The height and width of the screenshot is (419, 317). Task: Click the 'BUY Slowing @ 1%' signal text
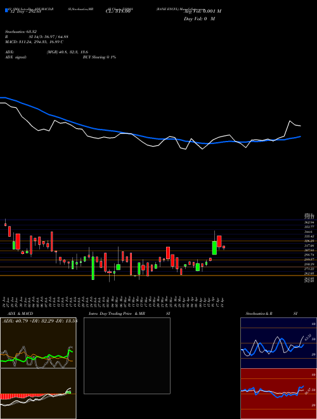pyautogui.click(x=100, y=57)
